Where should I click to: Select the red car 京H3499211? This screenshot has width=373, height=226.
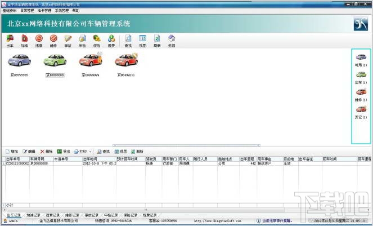[x=127, y=64]
